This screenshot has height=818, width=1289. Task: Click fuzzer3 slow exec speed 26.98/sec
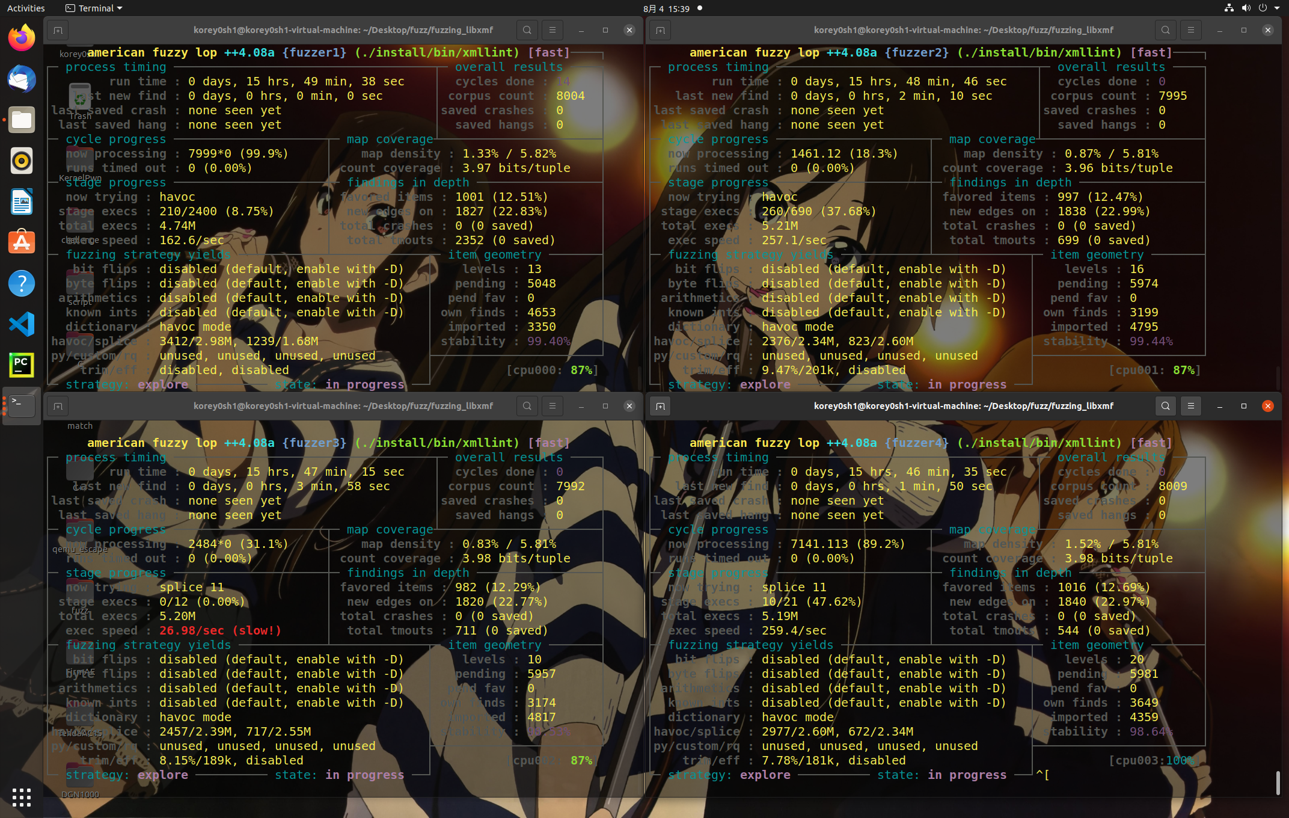[x=221, y=630]
